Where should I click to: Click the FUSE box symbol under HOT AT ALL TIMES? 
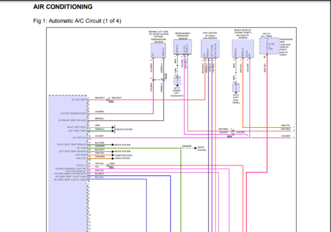[x=269, y=46]
